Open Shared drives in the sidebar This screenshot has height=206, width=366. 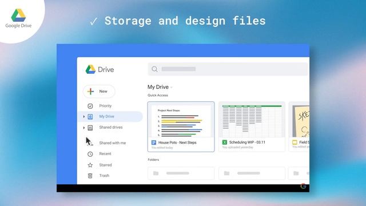(x=110, y=127)
